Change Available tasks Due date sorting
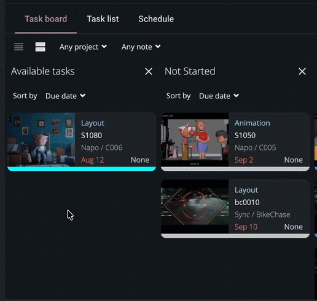The width and height of the screenshot is (317, 301). coord(65,96)
